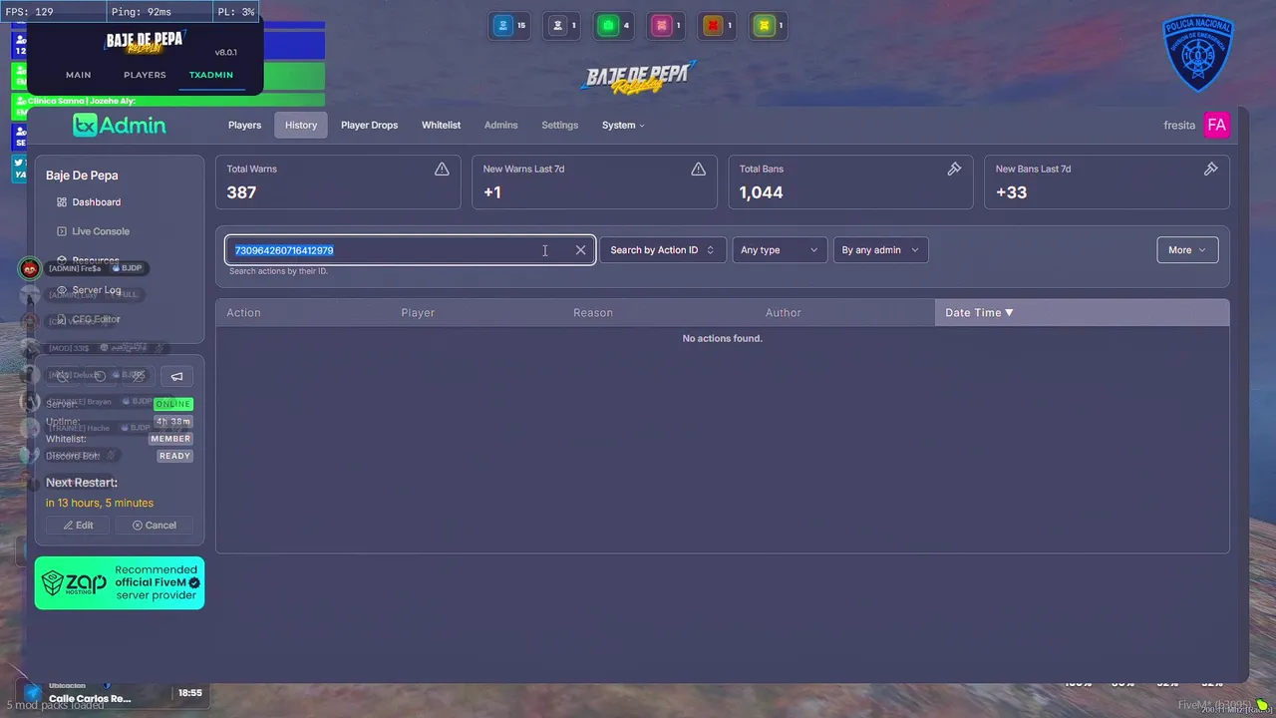Screen dimensions: 1276x718
Task: Open the Settings tab
Action: (x=559, y=125)
